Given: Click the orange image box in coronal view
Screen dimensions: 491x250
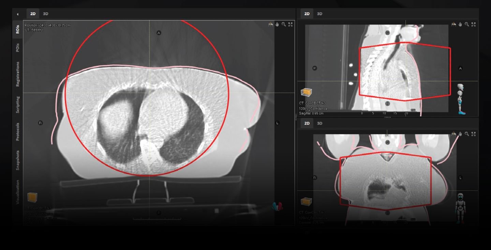Looking at the screenshot, I should 306,202.
